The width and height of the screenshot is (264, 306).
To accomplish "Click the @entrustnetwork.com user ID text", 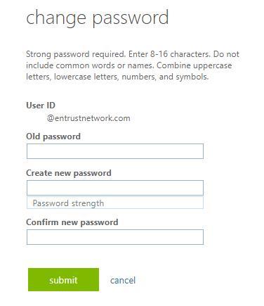I will (88, 118).
